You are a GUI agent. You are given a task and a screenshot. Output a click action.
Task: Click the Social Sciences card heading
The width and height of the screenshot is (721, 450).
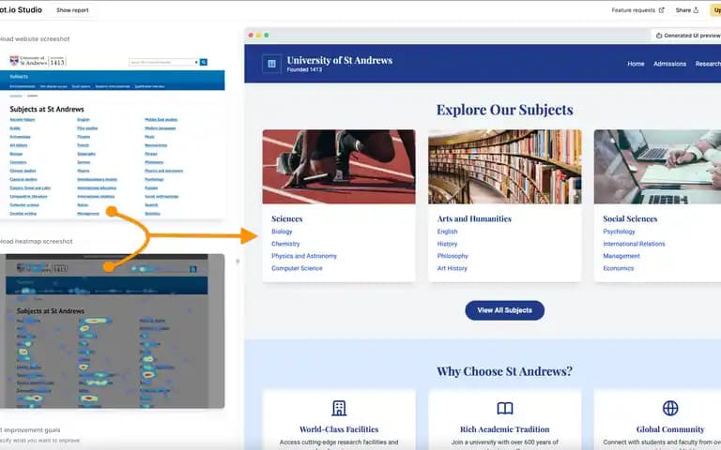(x=630, y=219)
